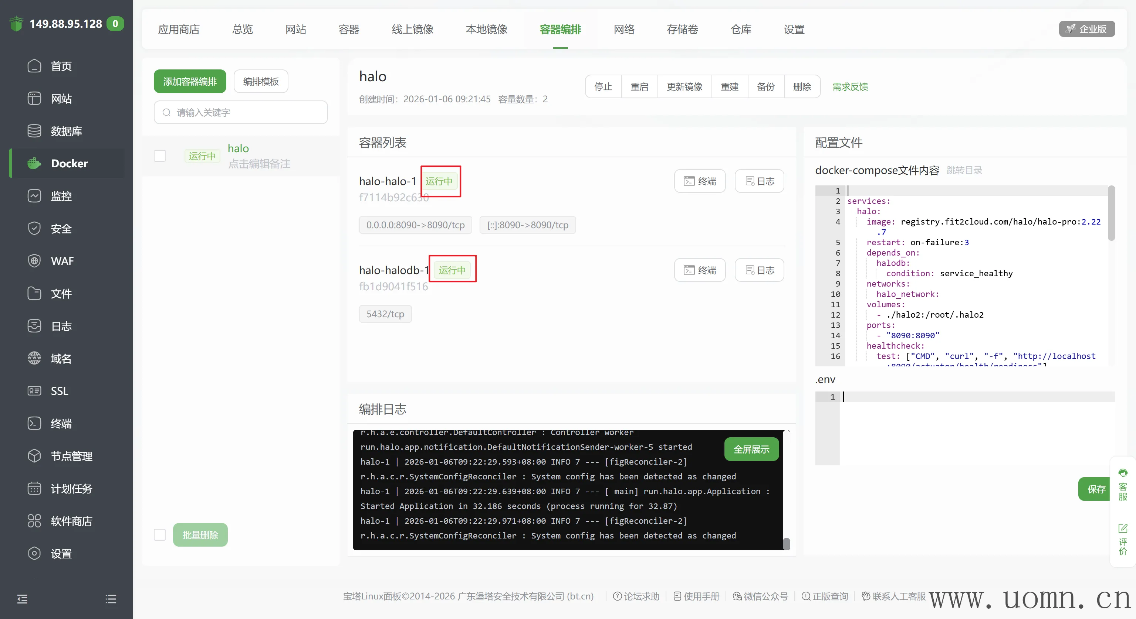Open the 存储卷 tab

(682, 30)
